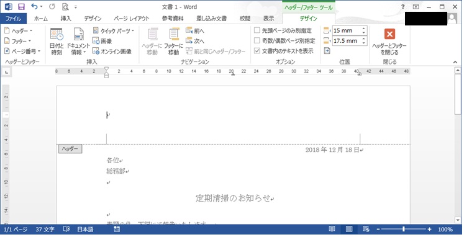This screenshot has height=237, width=464.
Task: Open Word Help question mark icon
Action: (403, 7)
